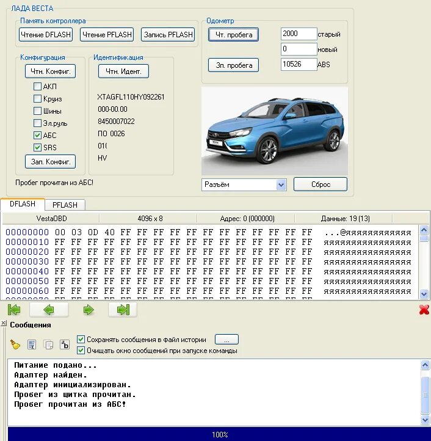Switch to the DFLASH tab
Viewport: 431px width, 441px height.
coord(23,203)
